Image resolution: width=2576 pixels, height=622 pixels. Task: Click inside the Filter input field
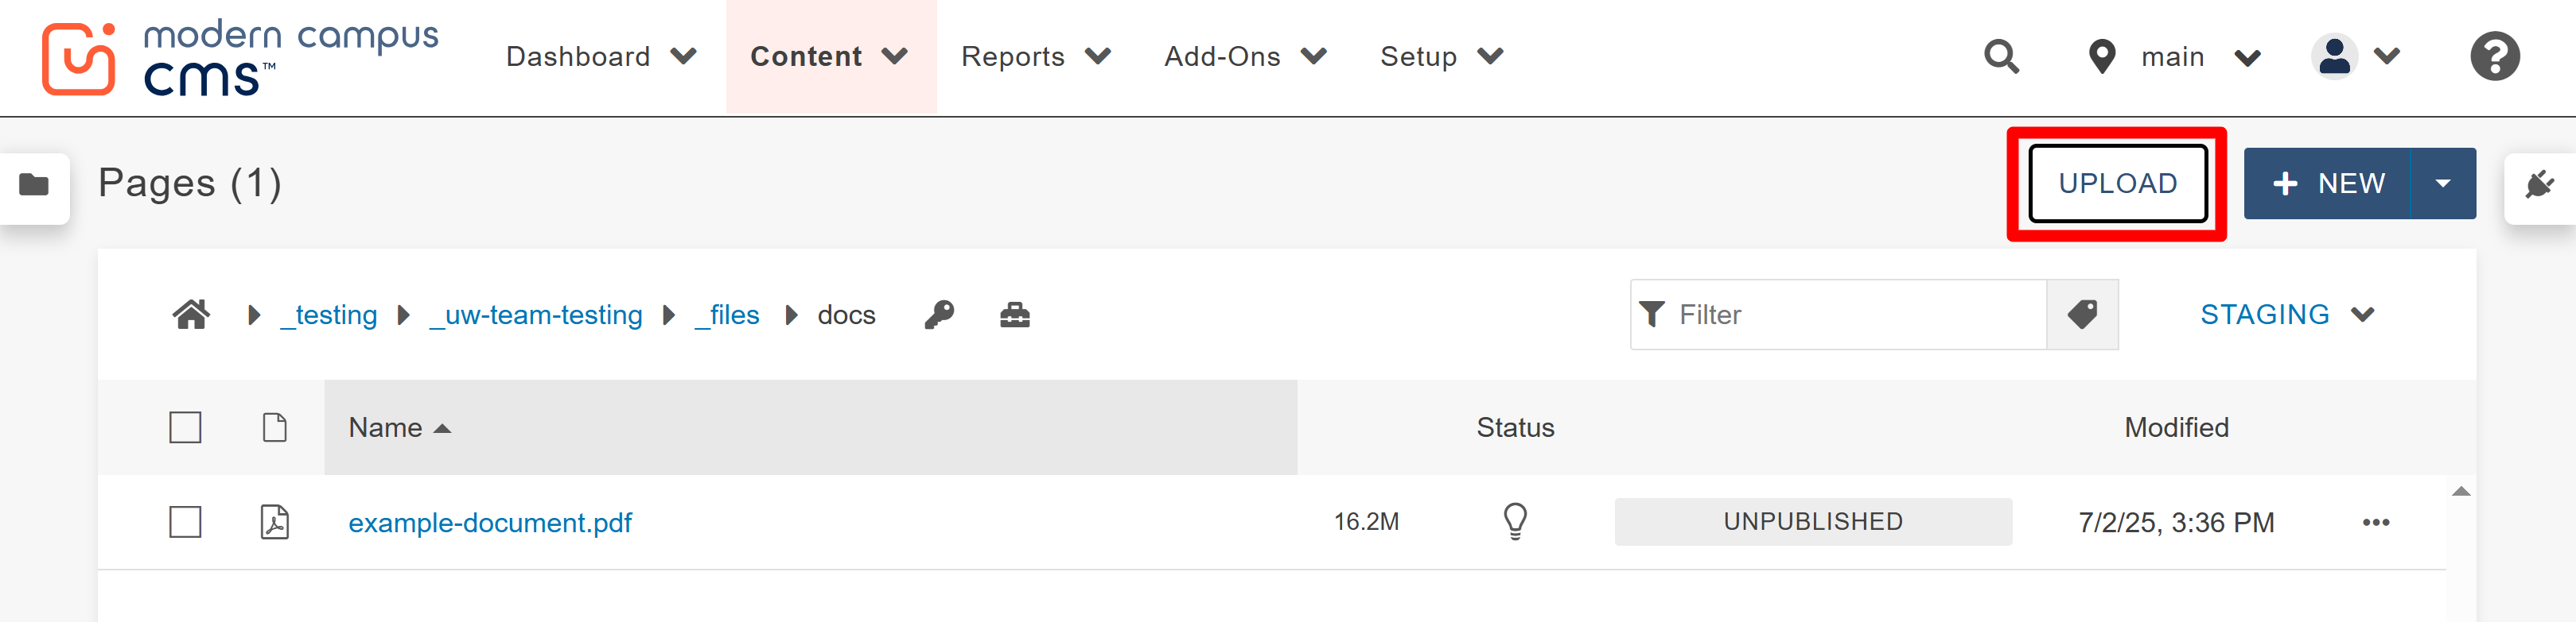[1830, 315]
